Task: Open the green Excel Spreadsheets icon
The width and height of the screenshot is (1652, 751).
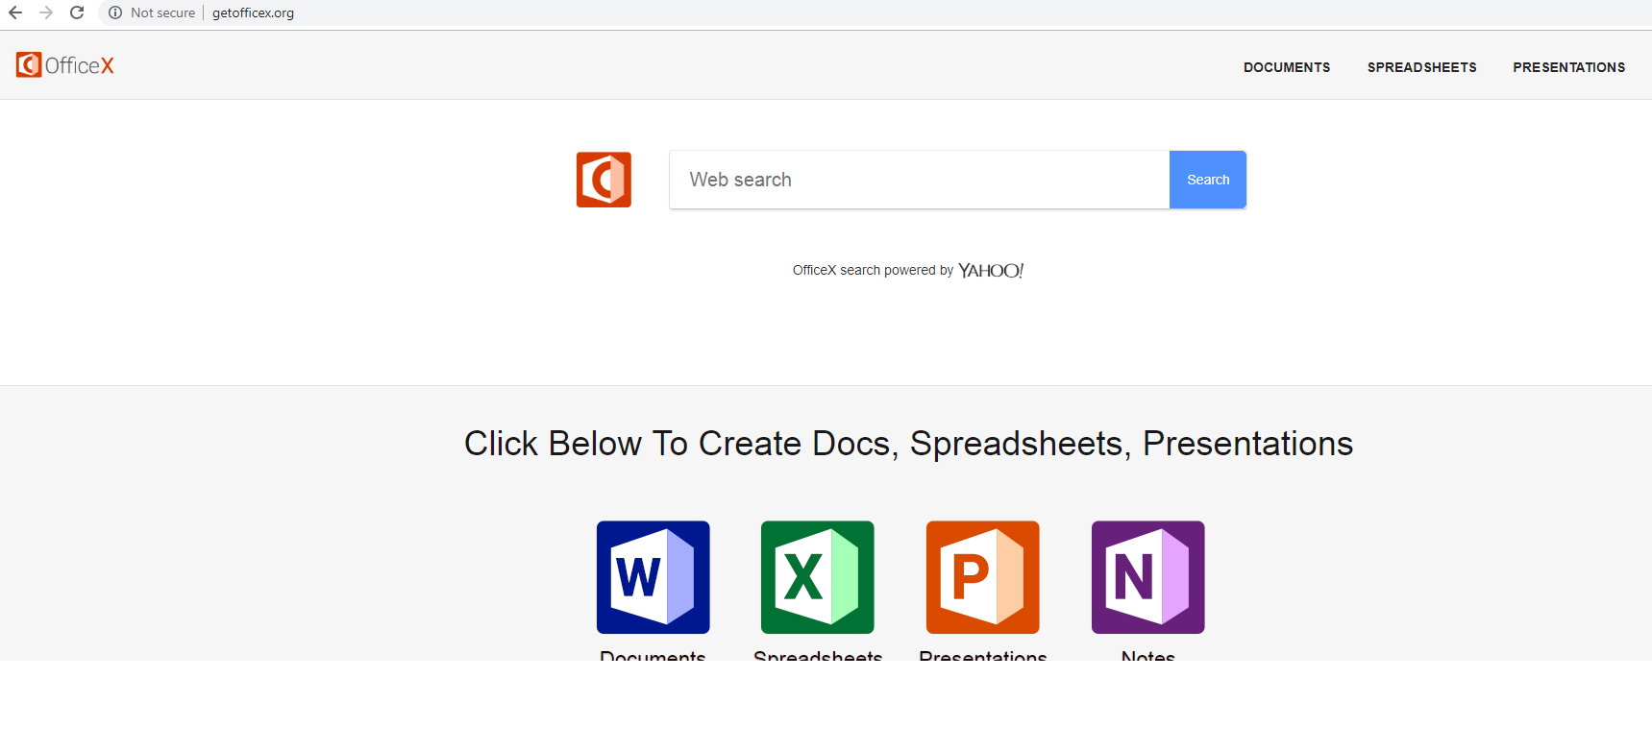Action: pyautogui.click(x=818, y=577)
